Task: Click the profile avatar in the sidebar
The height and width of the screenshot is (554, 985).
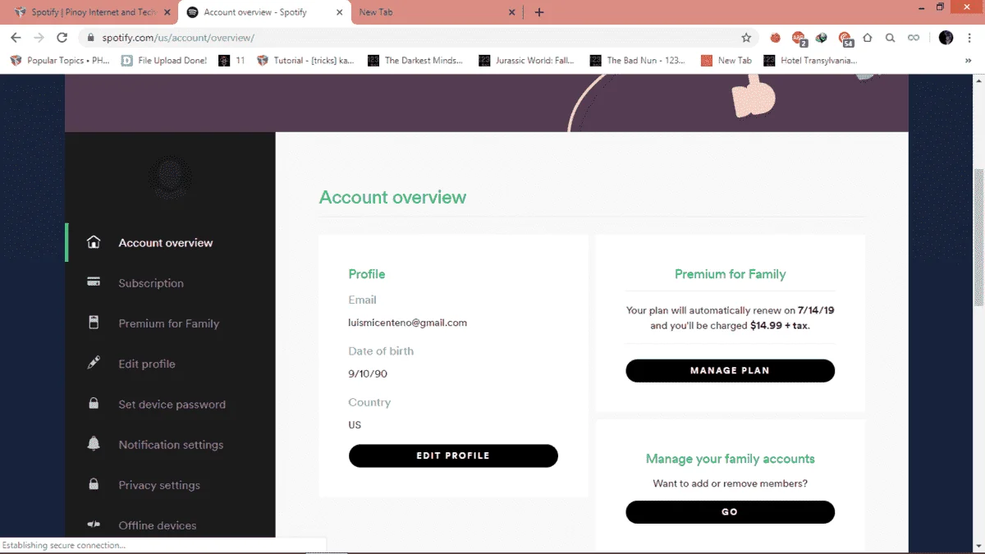Action: tap(171, 177)
